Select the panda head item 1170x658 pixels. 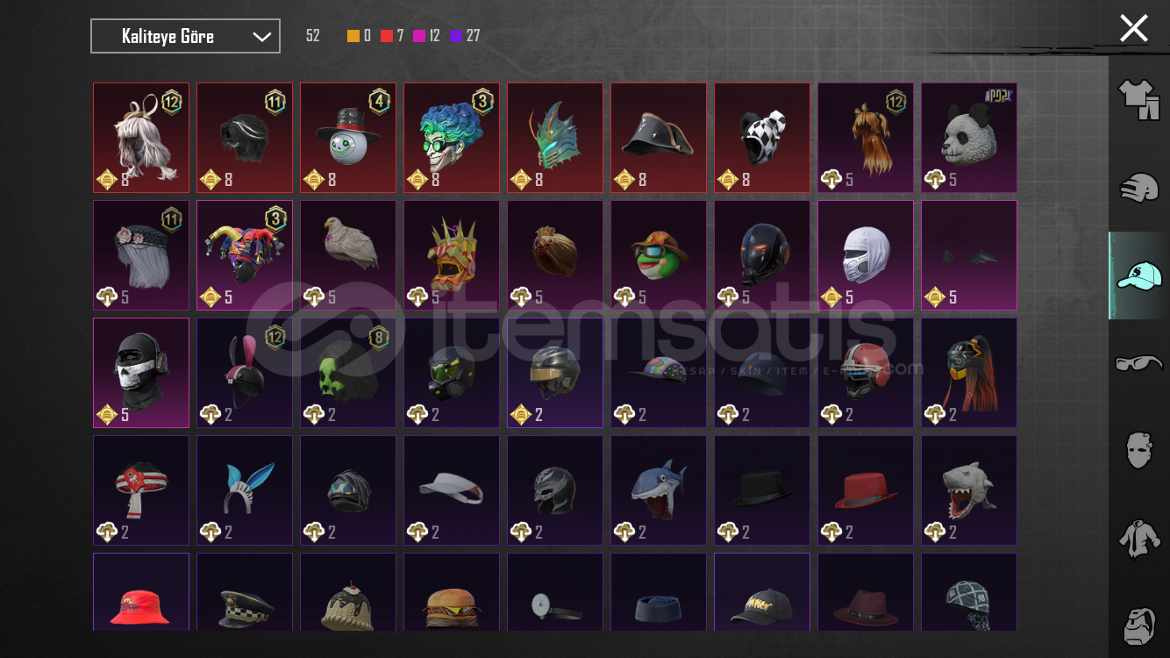tap(969, 138)
